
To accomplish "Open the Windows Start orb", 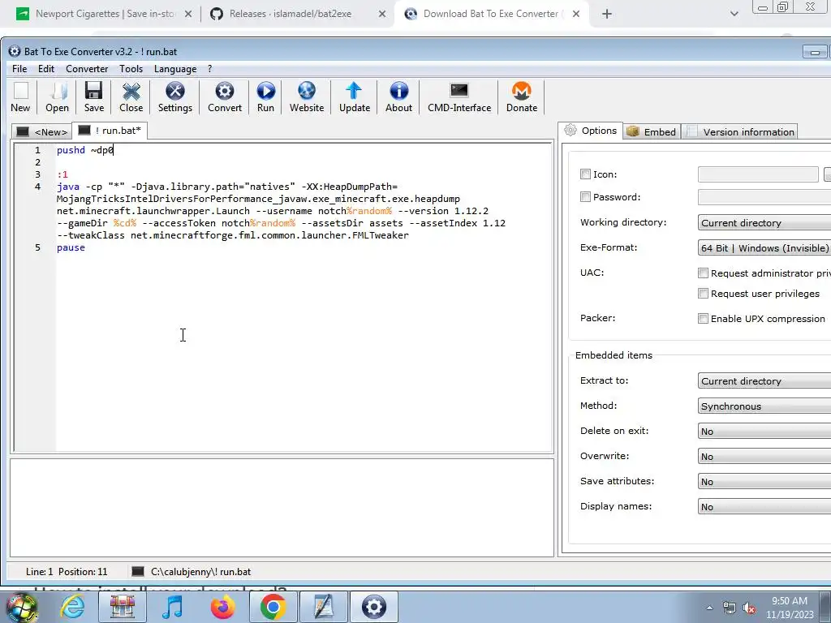I will pyautogui.click(x=22, y=607).
